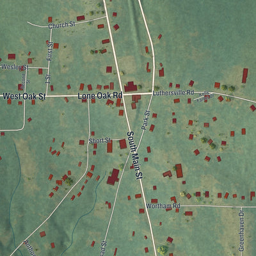The image size is (256, 256).
Task: Click the Park St label
Action: (x=146, y=120)
